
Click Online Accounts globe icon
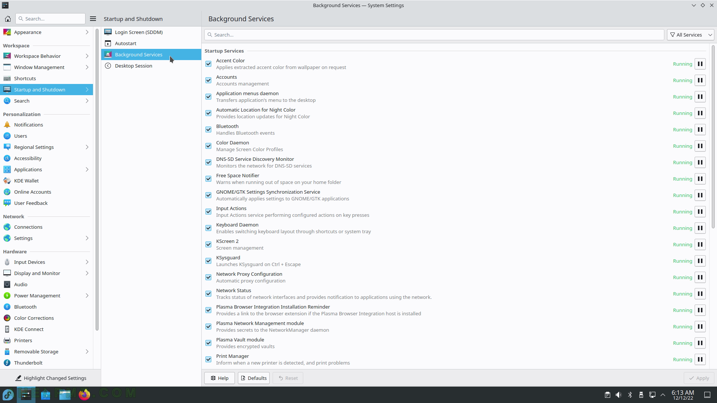pos(7,192)
